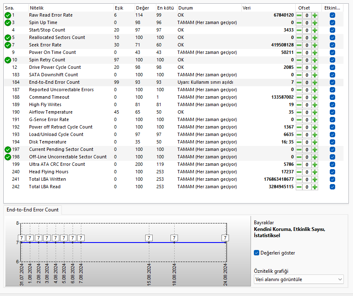Click the offset value field for Head Flying Hours
This screenshot has width=353, height=296.
[307, 172]
